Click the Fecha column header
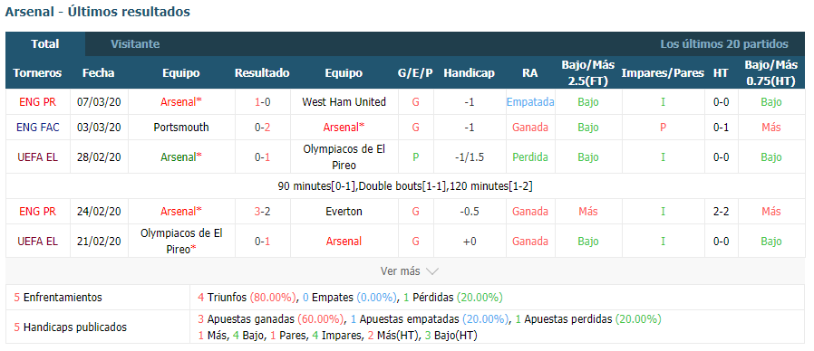Screen dimensions: 814x351 (98, 73)
